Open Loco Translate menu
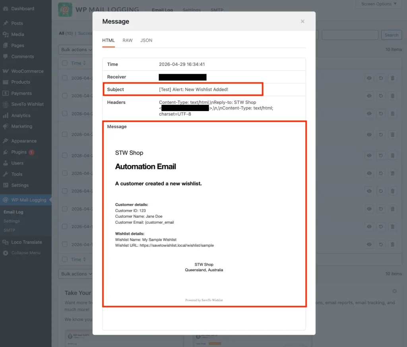 point(26,242)
